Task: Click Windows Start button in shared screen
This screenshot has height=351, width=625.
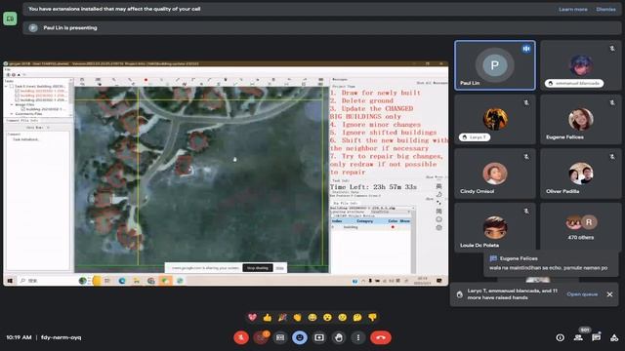Action: point(10,281)
